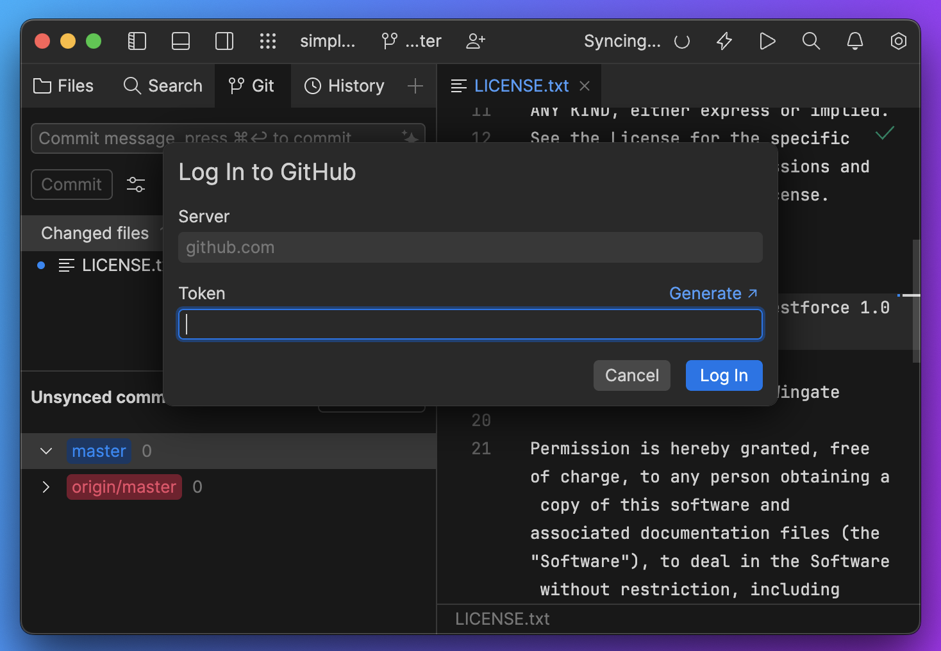Screen dimensions: 941x651
Task: Open the nine-dot tools grid icon
Action: (x=268, y=41)
